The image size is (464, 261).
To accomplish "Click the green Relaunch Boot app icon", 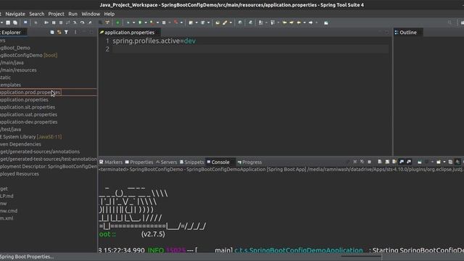I will [x=117, y=22].
